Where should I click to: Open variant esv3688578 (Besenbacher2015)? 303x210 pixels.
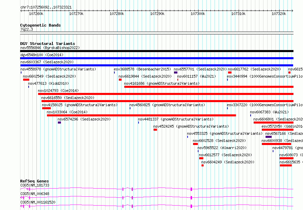(142, 69)
